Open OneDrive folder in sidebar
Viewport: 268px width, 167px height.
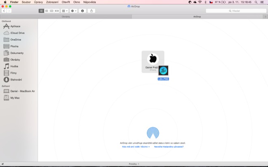point(12,40)
